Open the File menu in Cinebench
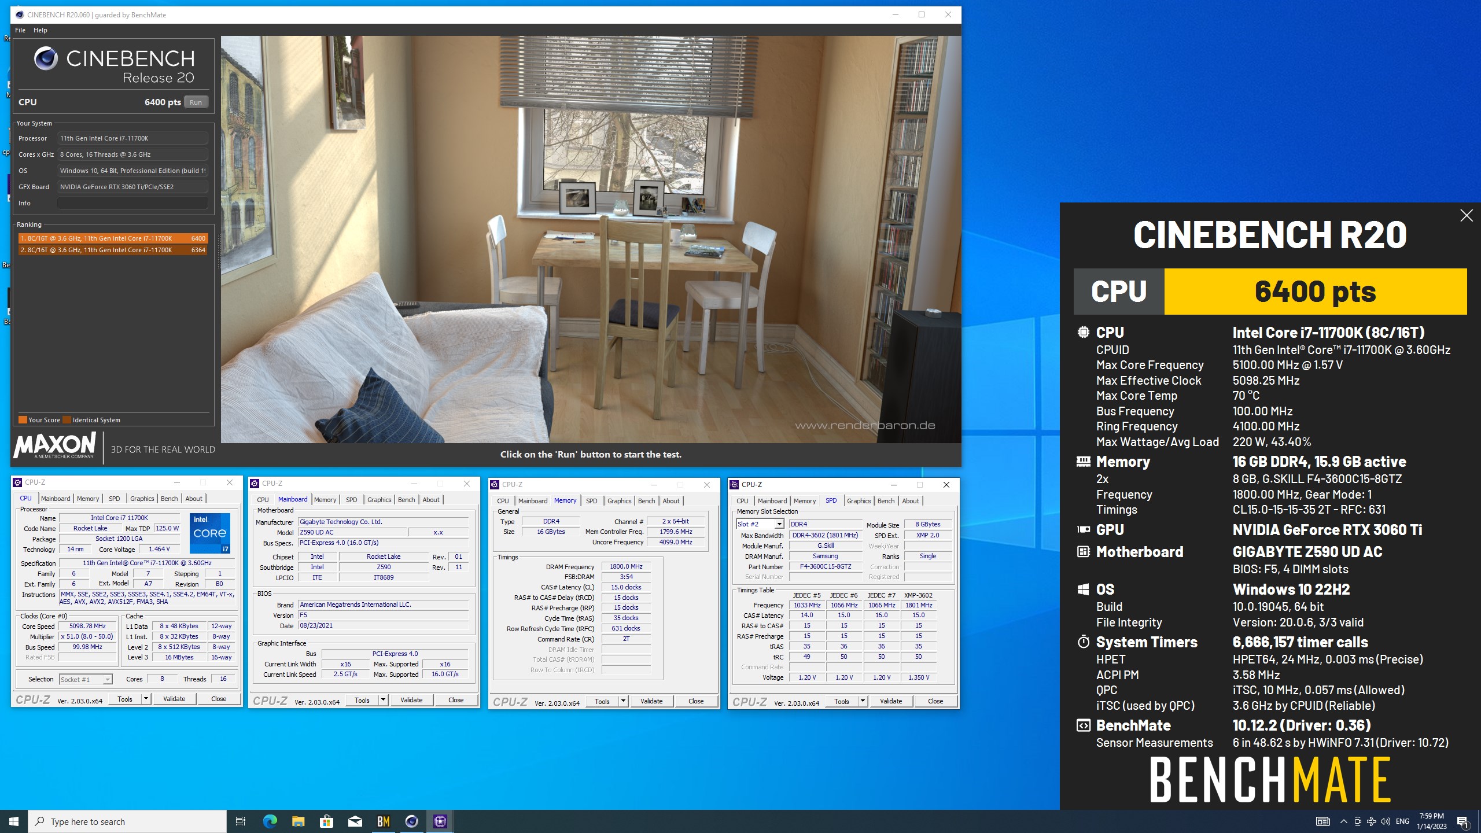The height and width of the screenshot is (833, 1481). (x=20, y=30)
